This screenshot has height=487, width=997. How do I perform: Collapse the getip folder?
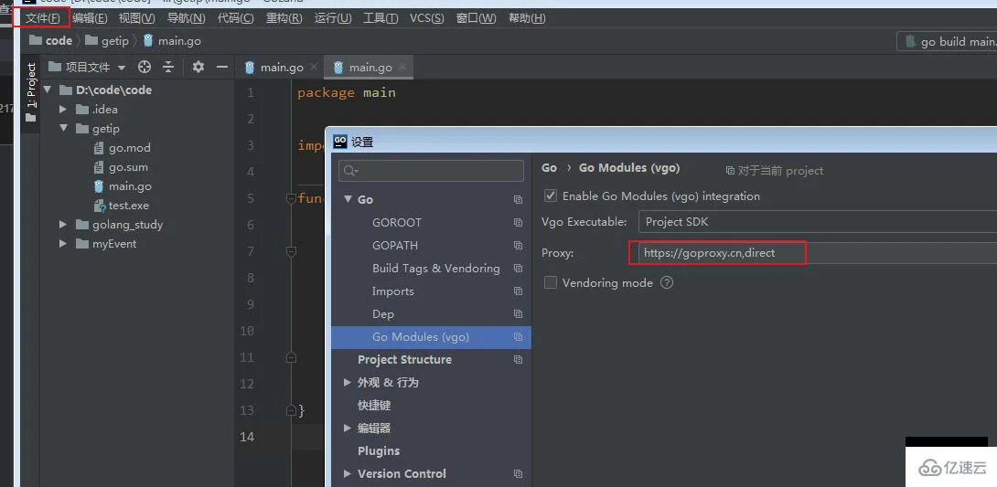(x=63, y=128)
